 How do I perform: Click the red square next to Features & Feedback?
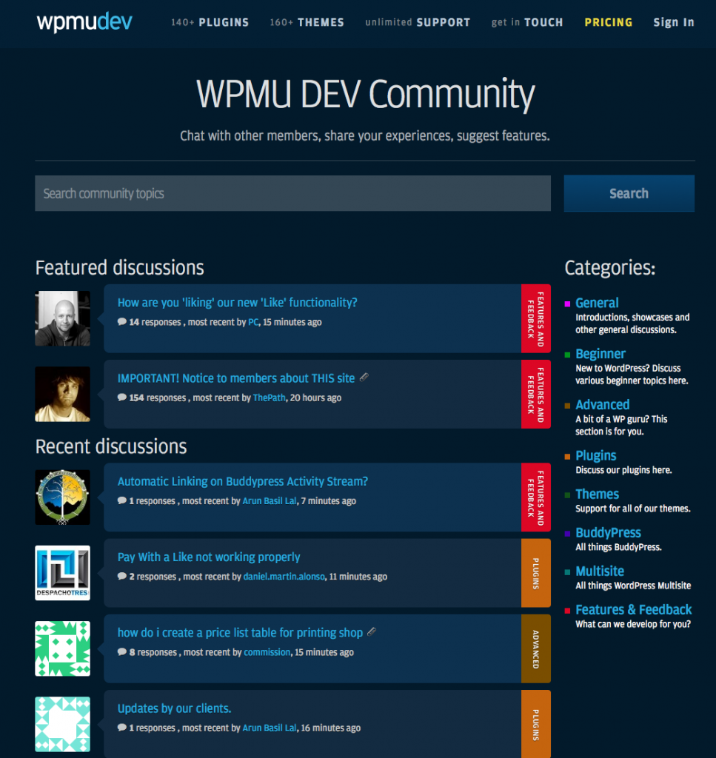pos(568,611)
